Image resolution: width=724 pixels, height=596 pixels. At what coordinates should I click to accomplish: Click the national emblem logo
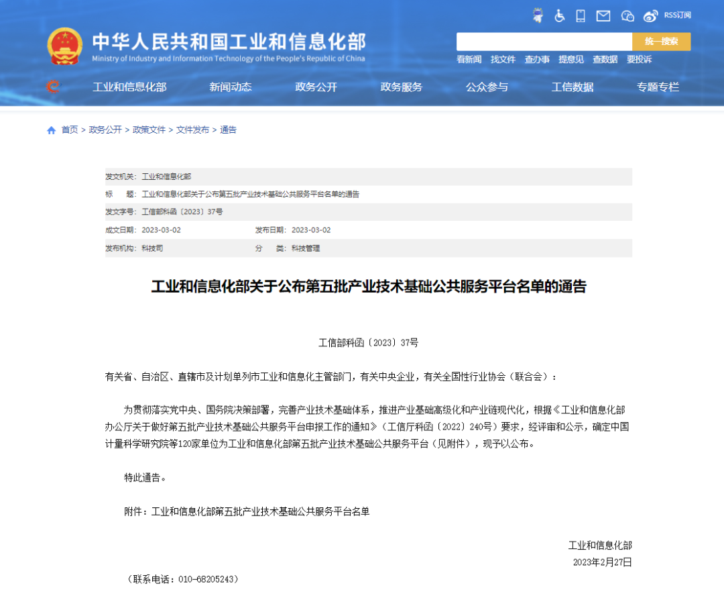[x=64, y=46]
